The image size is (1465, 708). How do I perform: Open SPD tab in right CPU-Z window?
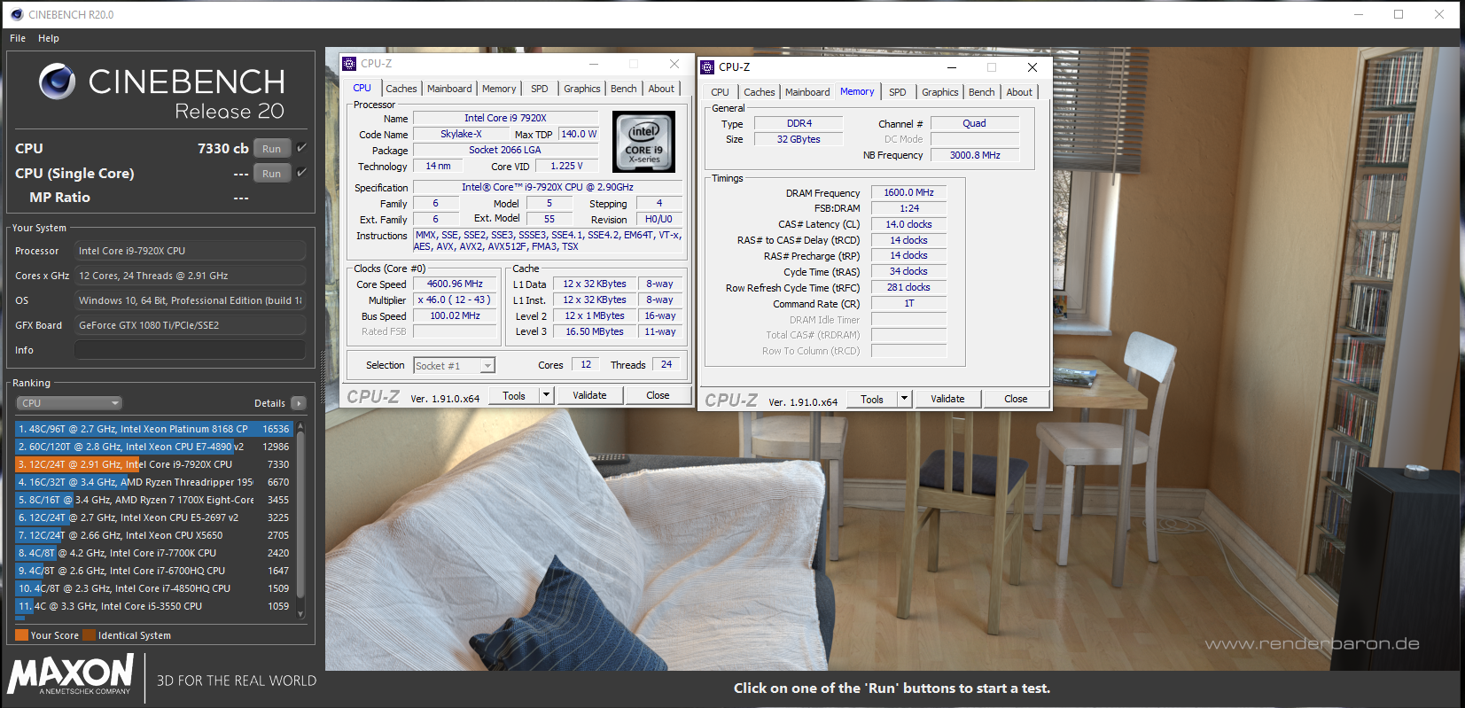click(x=898, y=92)
